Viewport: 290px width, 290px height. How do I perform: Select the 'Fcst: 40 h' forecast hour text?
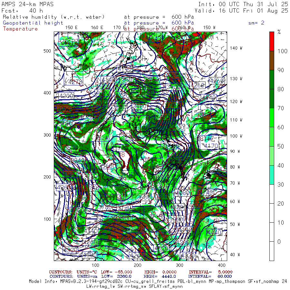coord(22,11)
